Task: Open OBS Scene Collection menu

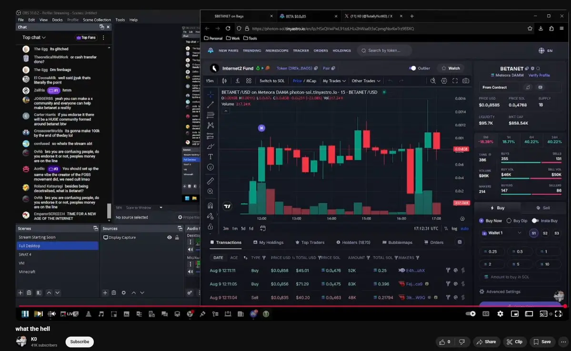Action: 97,20
